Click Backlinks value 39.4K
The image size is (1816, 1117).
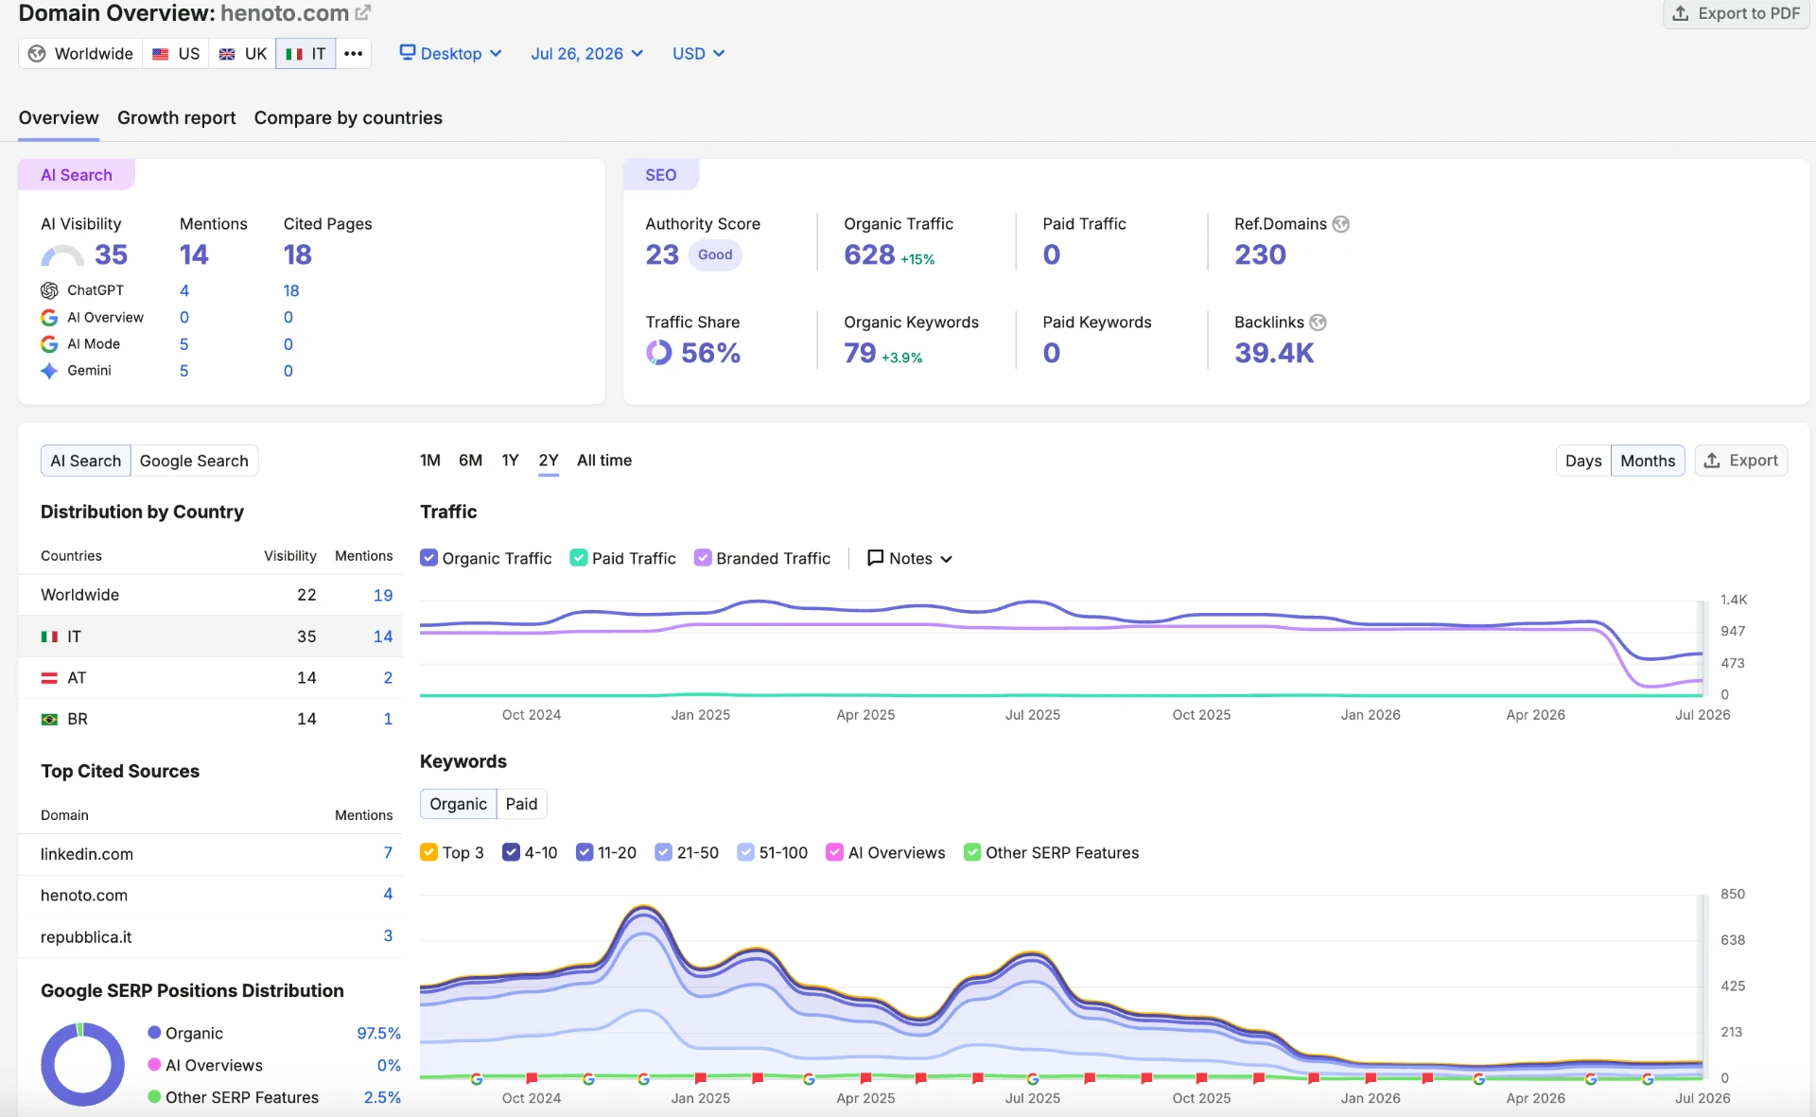(1274, 354)
